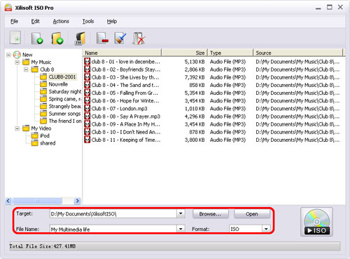Click MP3 icon of love in december track

(x=87, y=62)
